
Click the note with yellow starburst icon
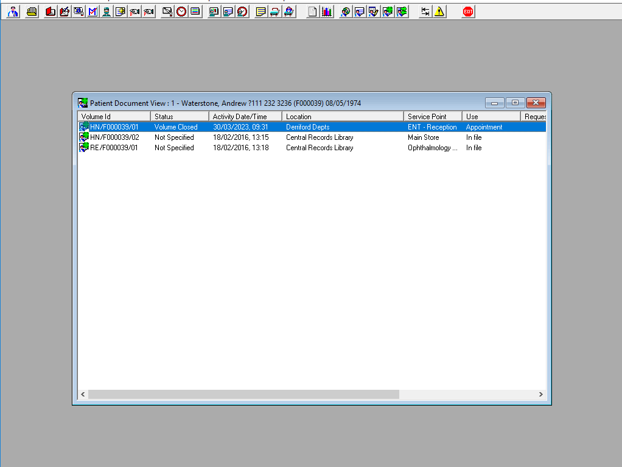point(120,12)
